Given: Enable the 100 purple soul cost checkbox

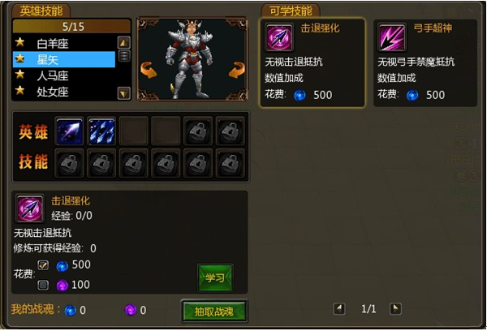Looking at the screenshot, I should [43, 285].
